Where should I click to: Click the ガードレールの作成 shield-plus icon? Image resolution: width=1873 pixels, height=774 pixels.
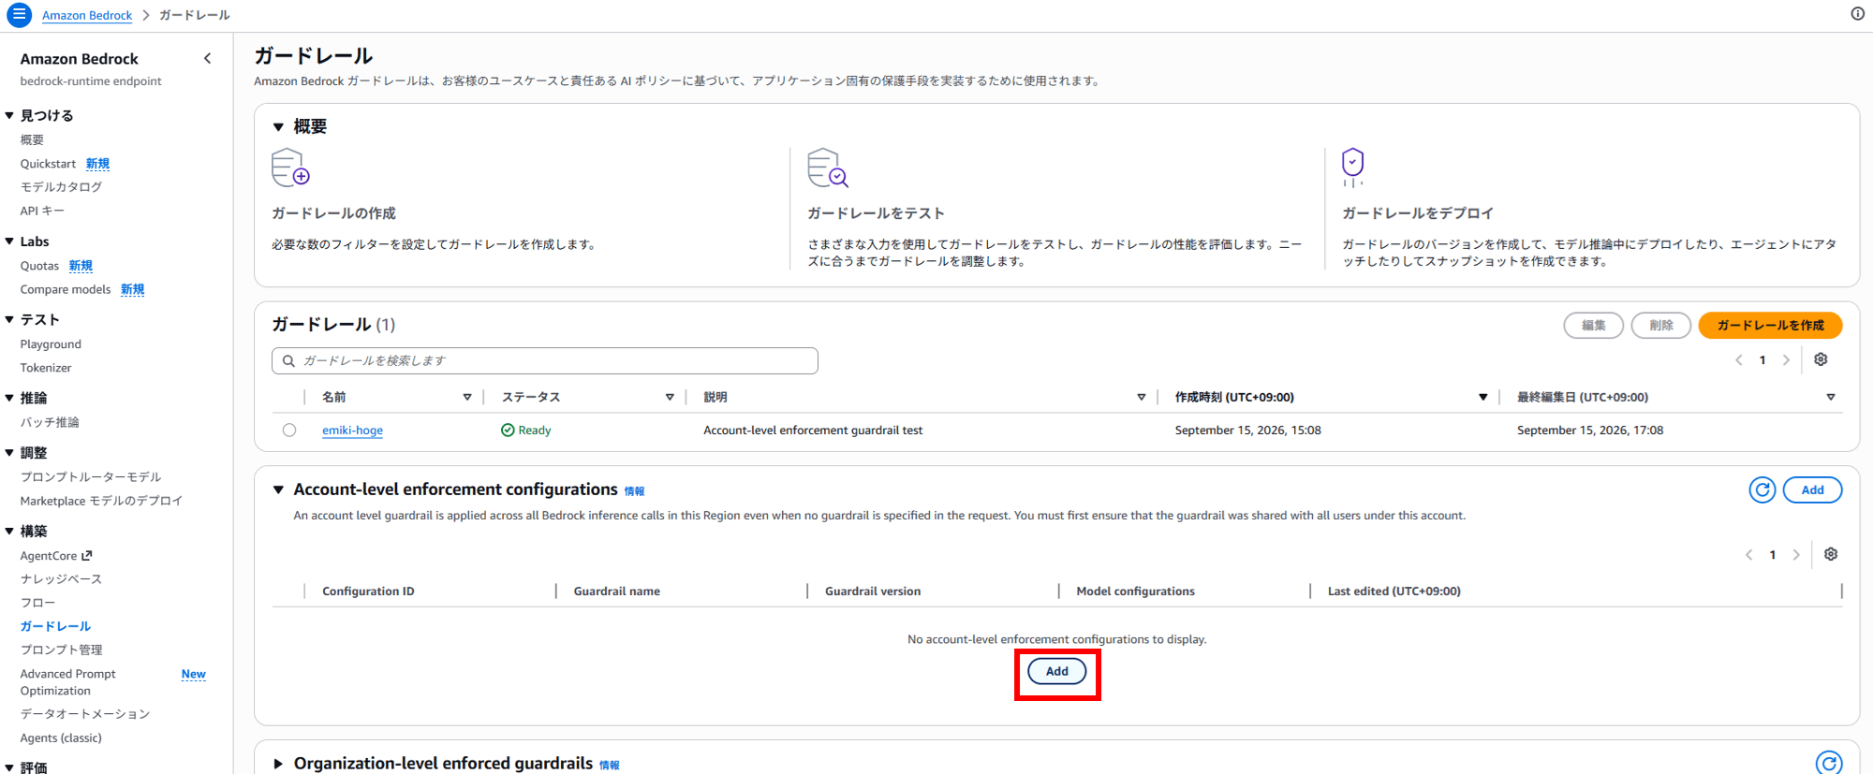point(290,168)
